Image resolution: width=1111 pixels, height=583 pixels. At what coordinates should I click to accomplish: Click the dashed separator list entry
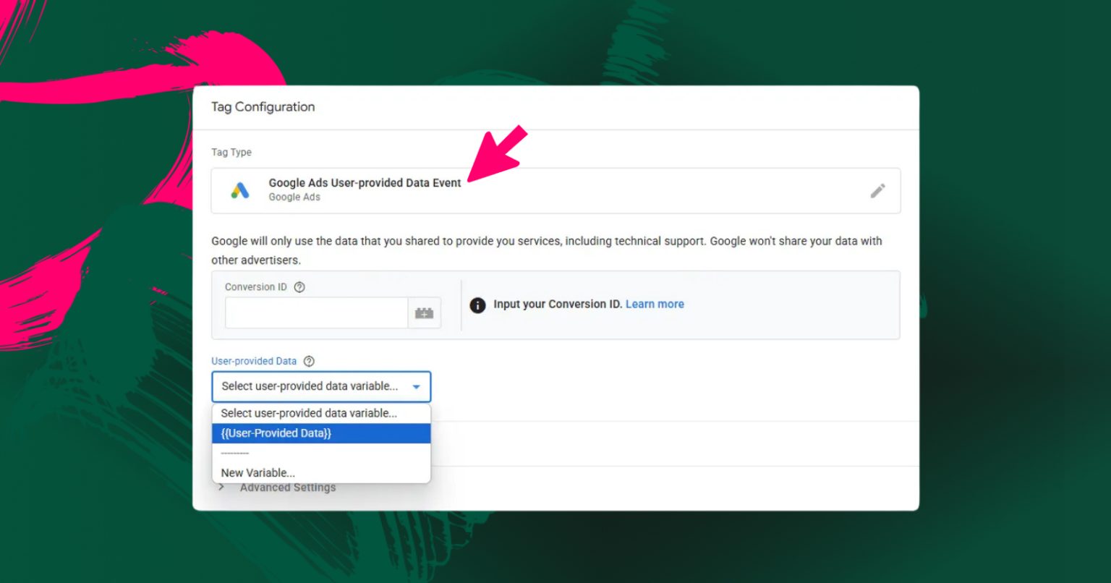pyautogui.click(x=321, y=454)
